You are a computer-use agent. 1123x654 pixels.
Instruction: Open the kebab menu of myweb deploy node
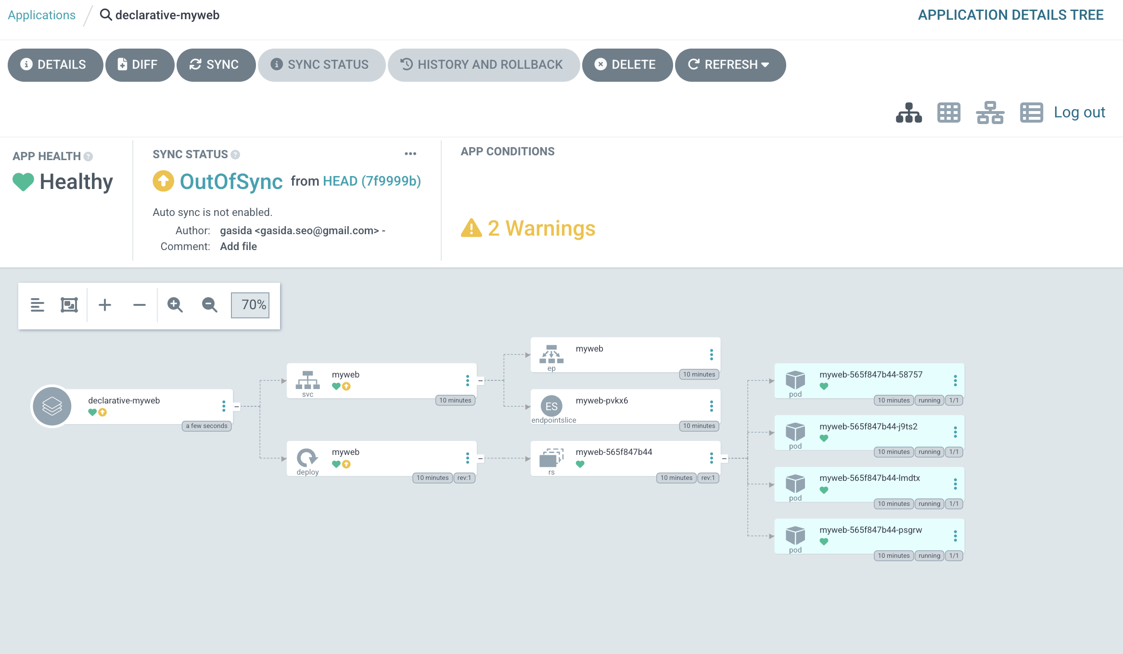point(467,458)
